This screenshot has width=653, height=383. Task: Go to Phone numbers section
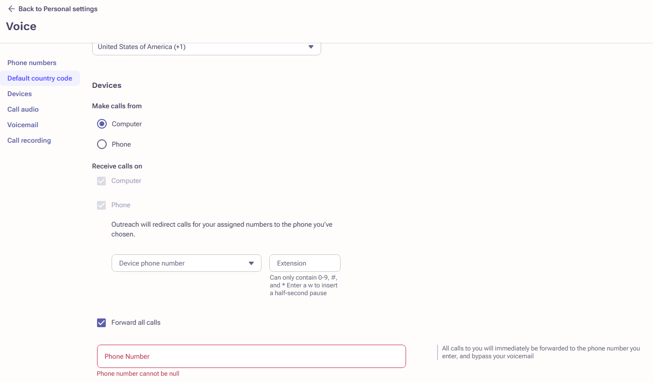pos(32,63)
